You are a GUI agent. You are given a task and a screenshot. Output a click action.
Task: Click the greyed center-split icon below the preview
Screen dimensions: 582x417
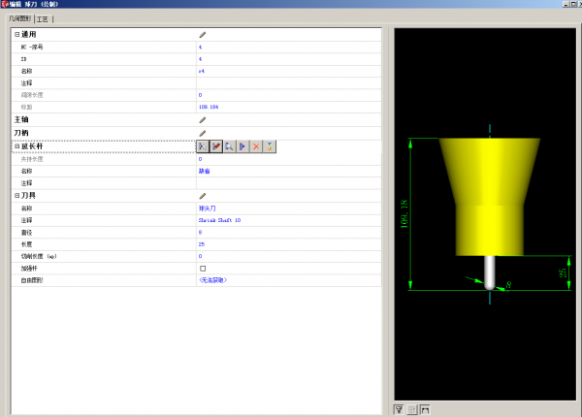pyautogui.click(x=412, y=409)
